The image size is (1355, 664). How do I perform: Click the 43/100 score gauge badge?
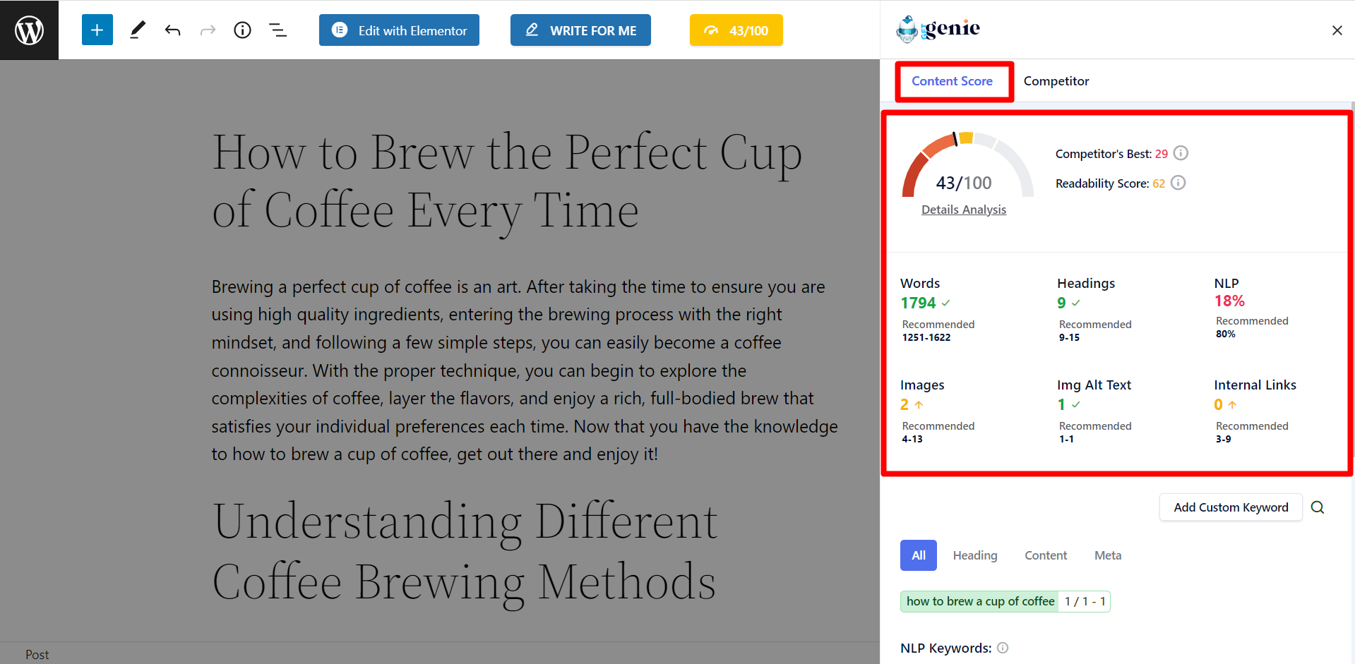[736, 30]
